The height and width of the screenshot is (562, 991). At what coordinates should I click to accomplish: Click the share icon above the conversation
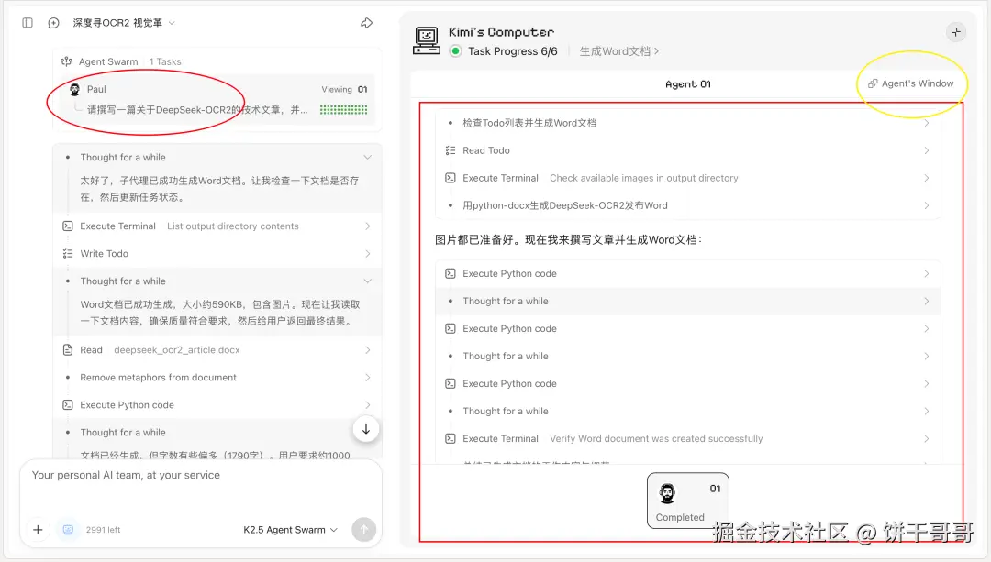pos(366,22)
